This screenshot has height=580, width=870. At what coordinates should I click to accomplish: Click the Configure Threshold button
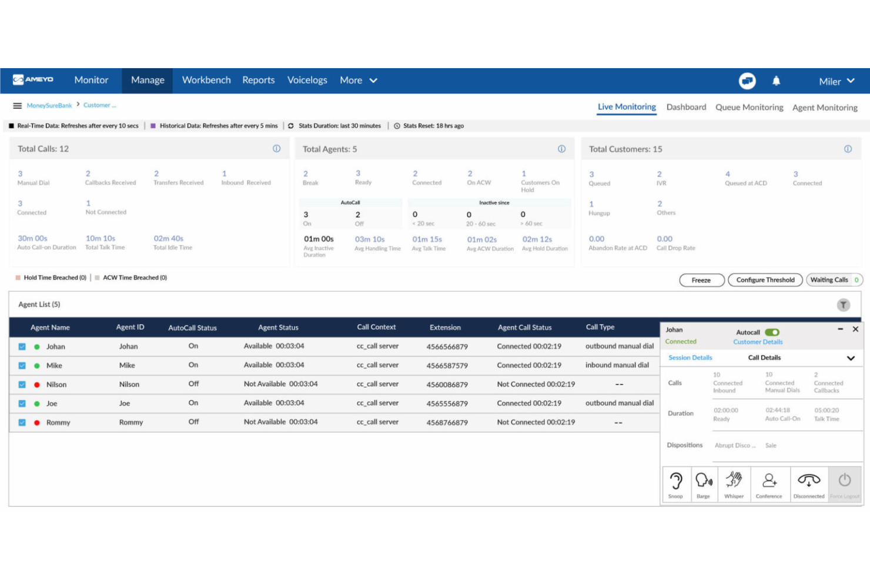tap(765, 280)
